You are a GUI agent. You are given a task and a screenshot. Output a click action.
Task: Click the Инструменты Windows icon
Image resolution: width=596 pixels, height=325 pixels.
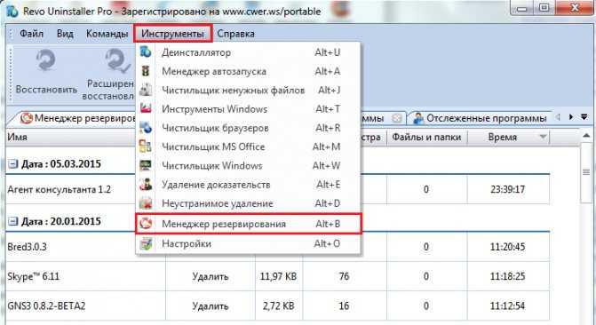(x=146, y=108)
